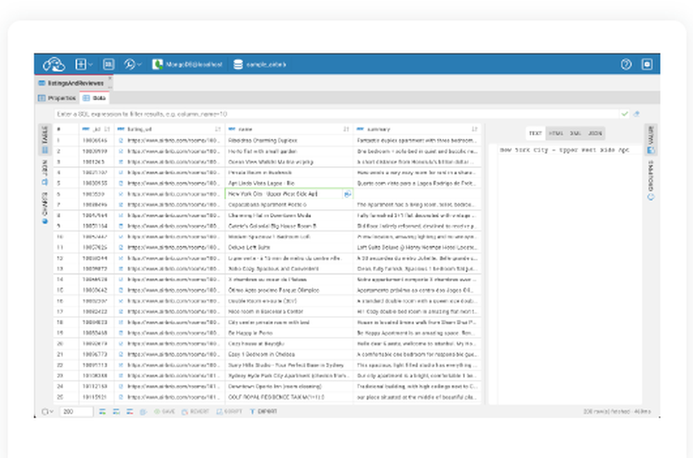Apply filter with green checkmark icon
Viewport: 693px width, 458px height.
point(624,114)
